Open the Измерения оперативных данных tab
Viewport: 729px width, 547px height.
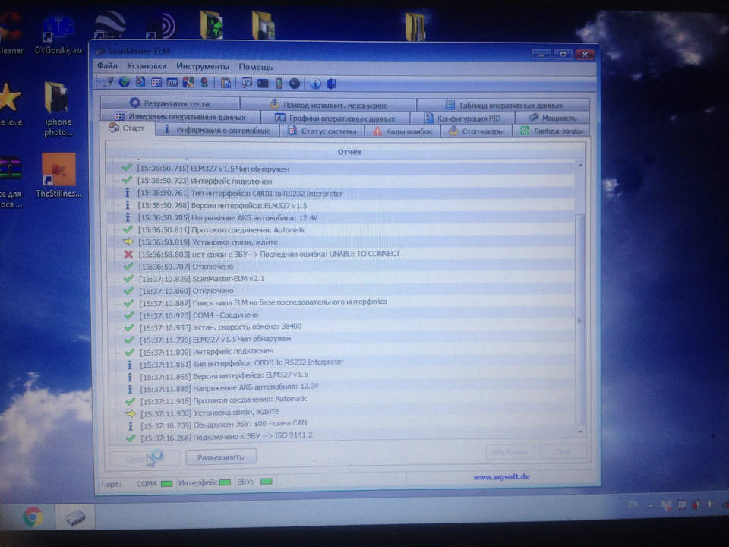tap(181, 116)
